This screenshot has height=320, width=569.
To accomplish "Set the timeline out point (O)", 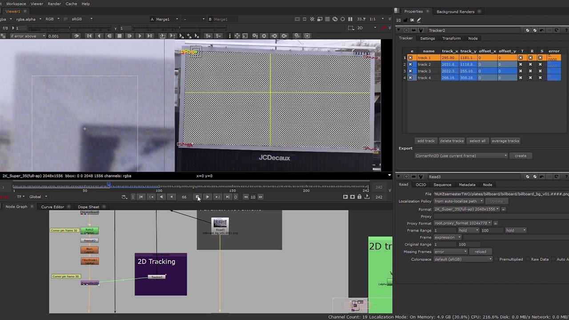I will pos(236,197).
